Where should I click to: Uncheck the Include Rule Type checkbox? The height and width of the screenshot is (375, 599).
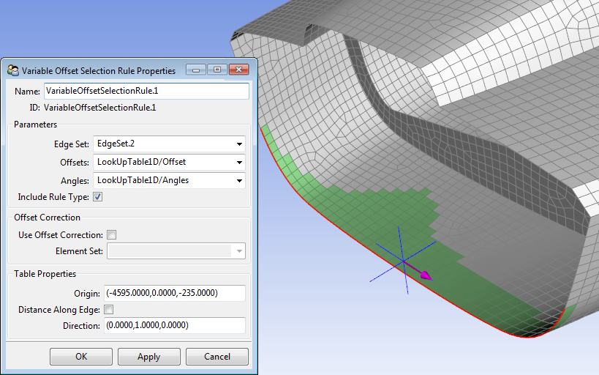98,197
